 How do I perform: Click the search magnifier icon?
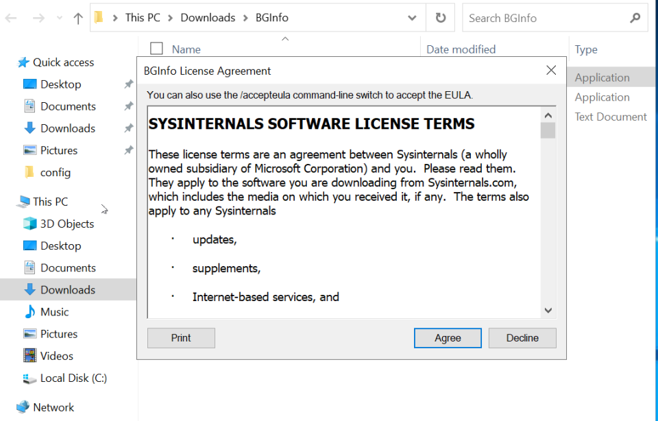(x=634, y=17)
